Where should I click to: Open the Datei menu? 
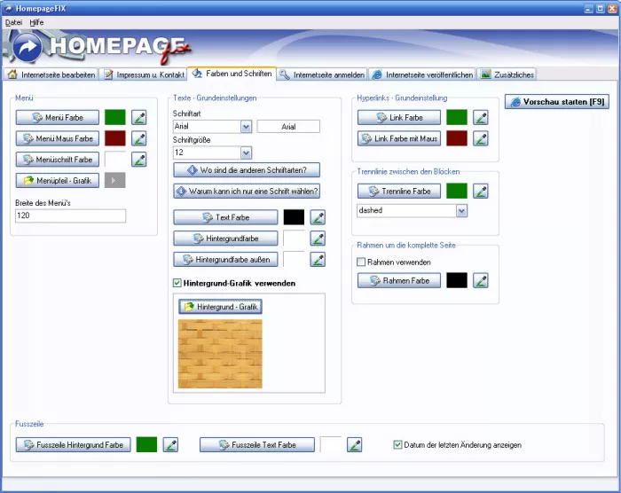click(13, 22)
